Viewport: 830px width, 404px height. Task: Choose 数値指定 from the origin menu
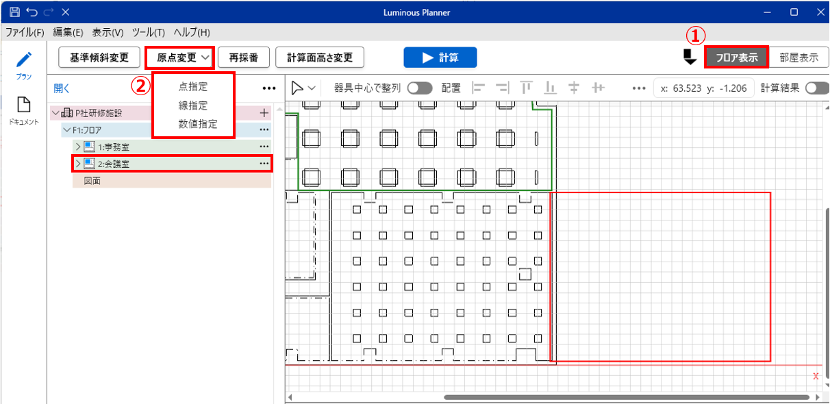click(x=198, y=124)
